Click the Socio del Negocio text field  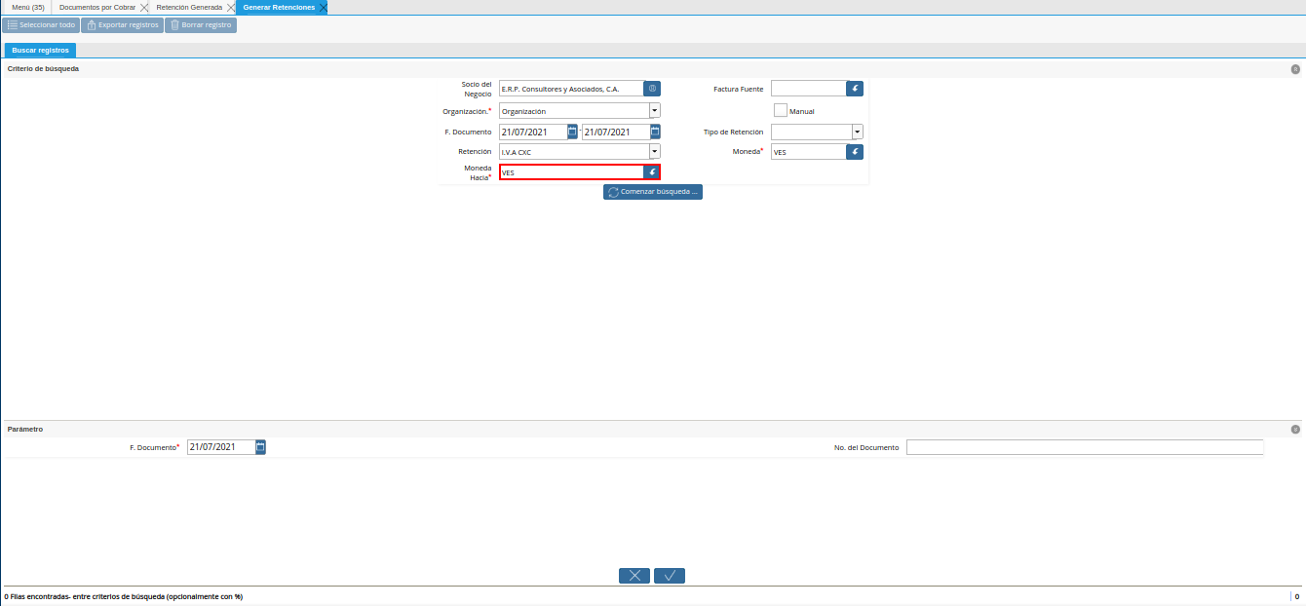point(571,89)
